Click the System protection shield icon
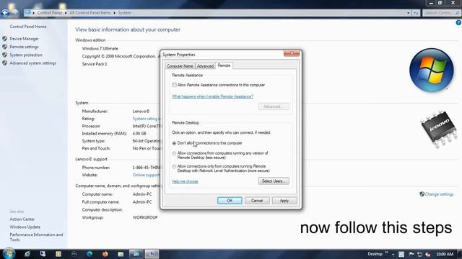Screen dimensions: 462x259 click(x=5, y=55)
